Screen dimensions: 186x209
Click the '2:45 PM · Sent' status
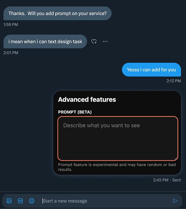click(x=167, y=180)
